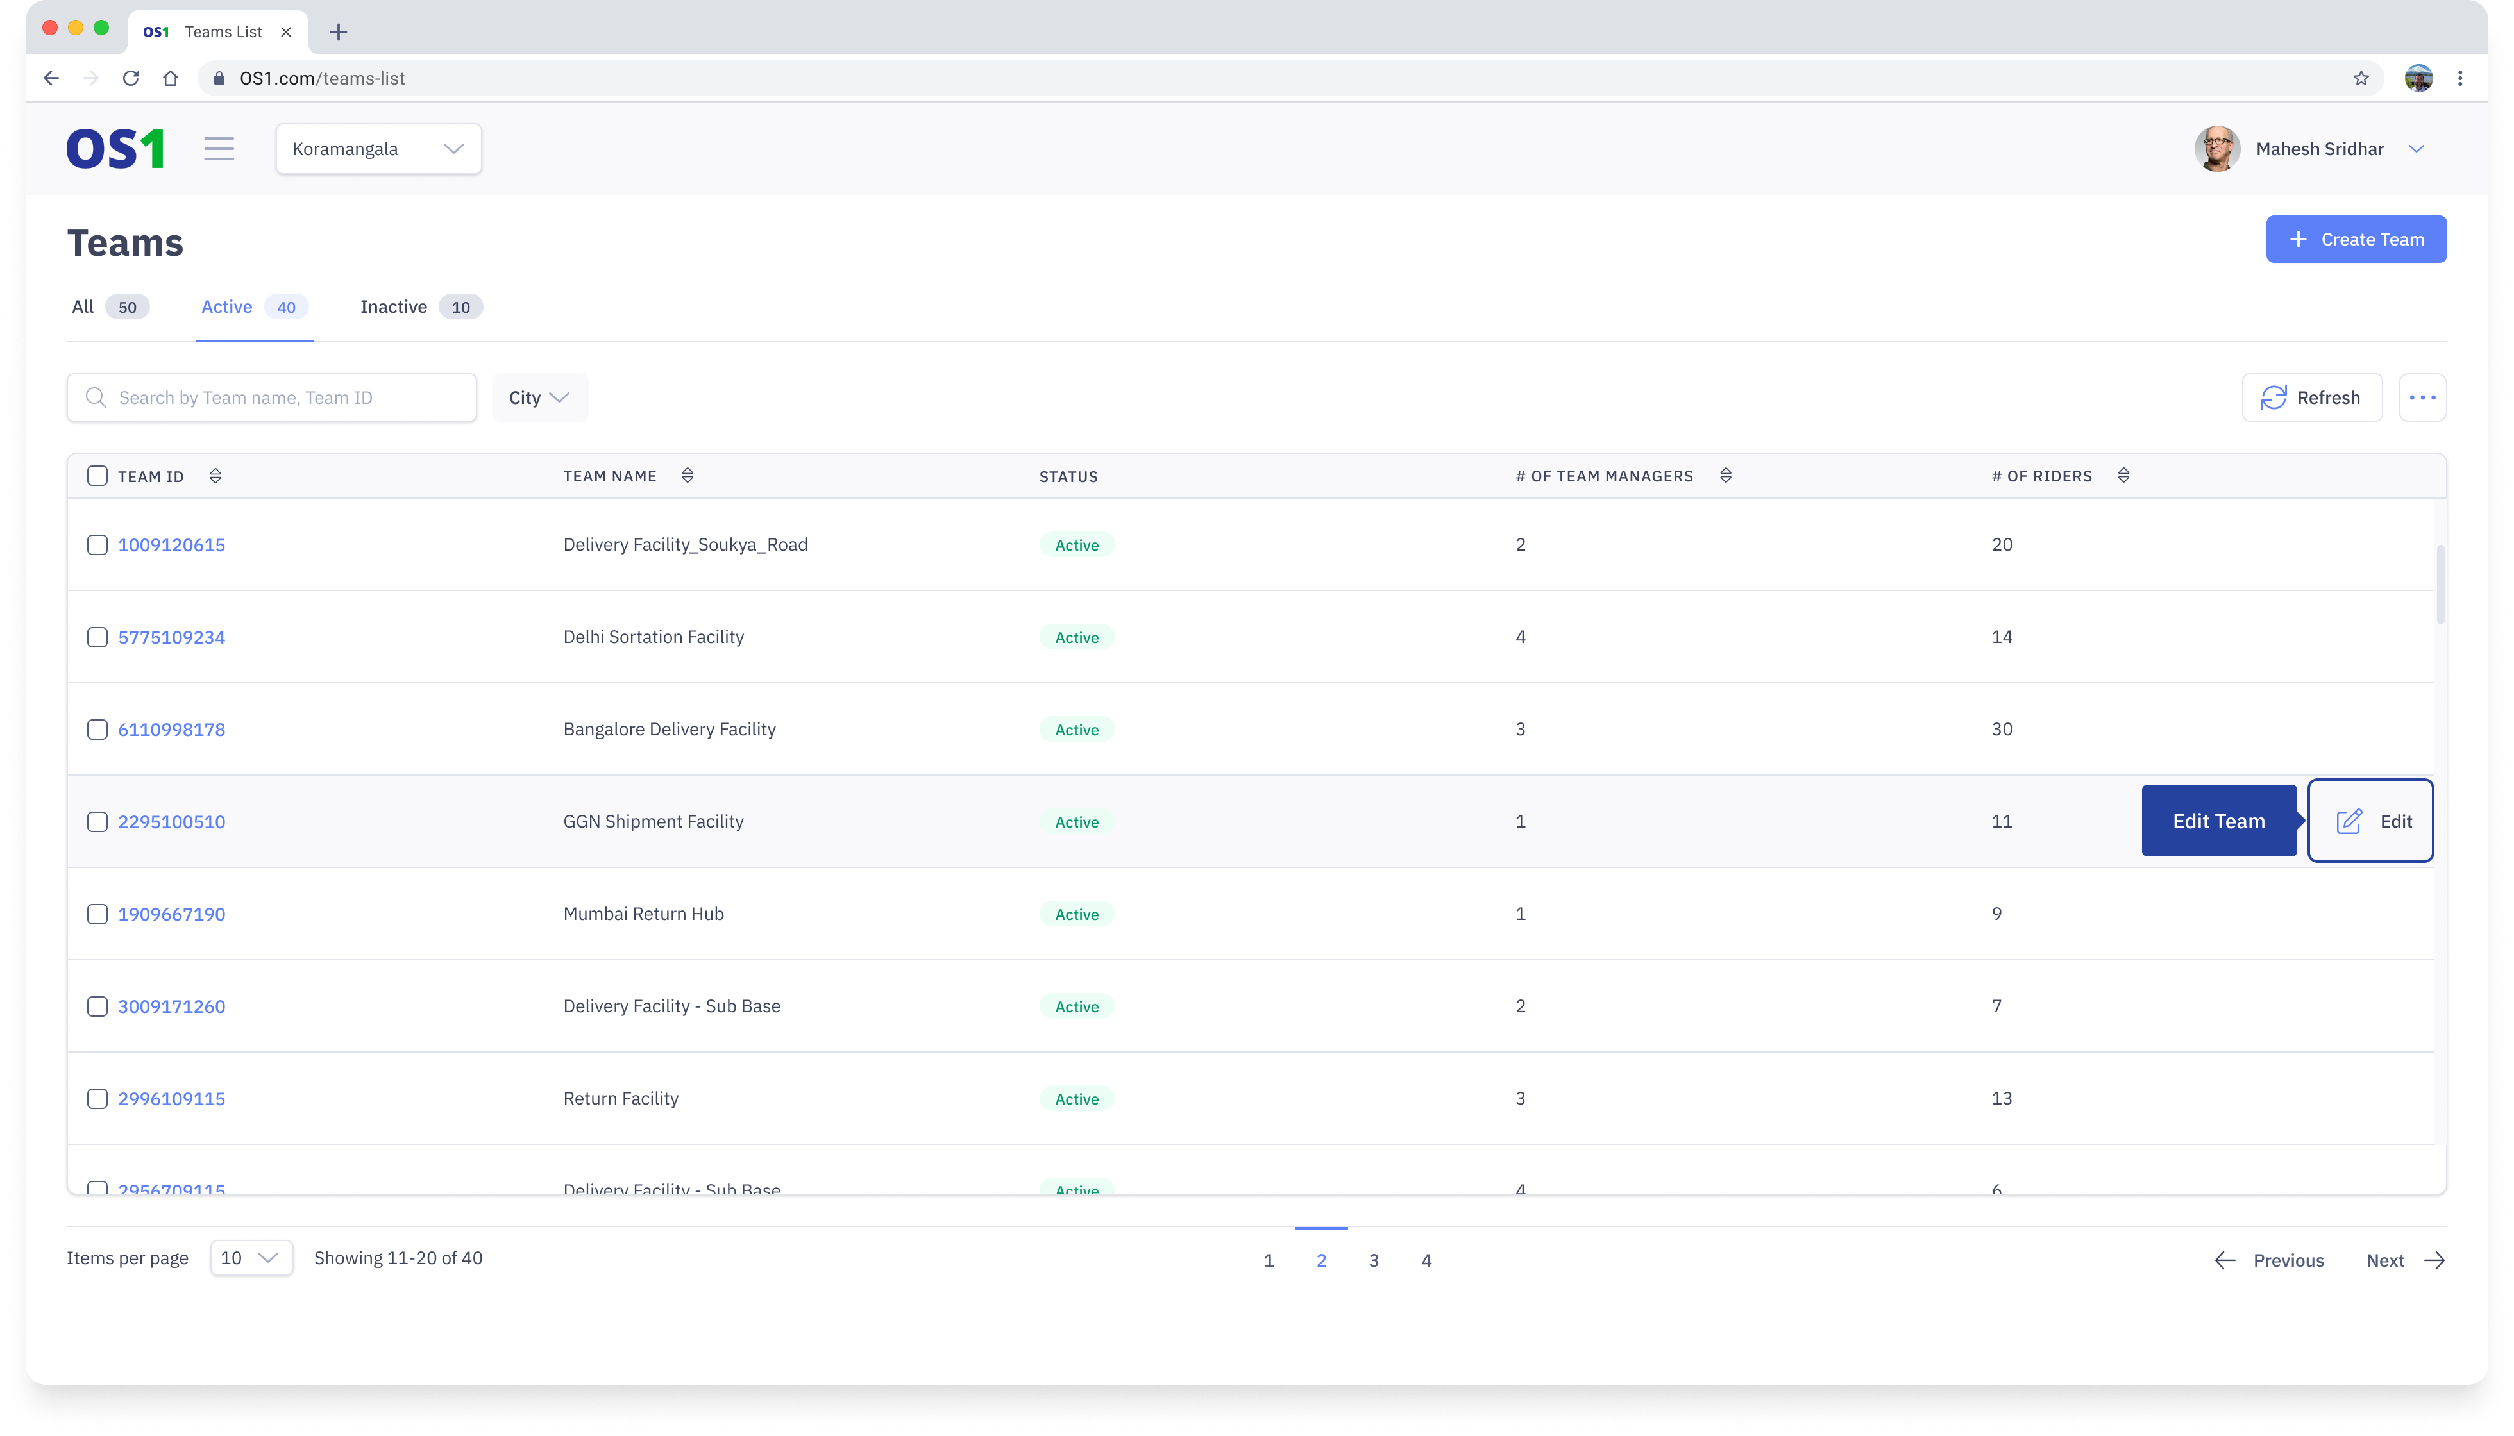Open the hamburger menu icon

pyautogui.click(x=219, y=149)
